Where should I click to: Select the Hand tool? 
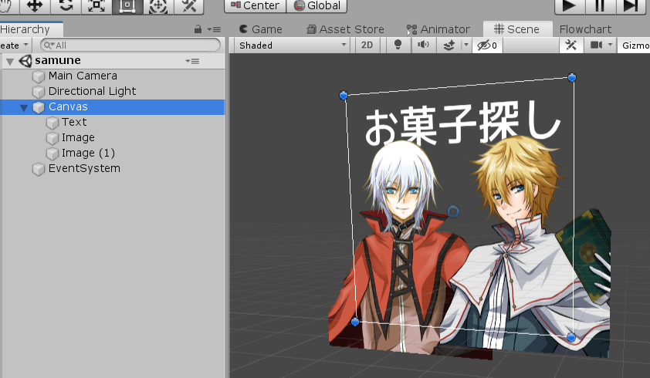[7, 6]
